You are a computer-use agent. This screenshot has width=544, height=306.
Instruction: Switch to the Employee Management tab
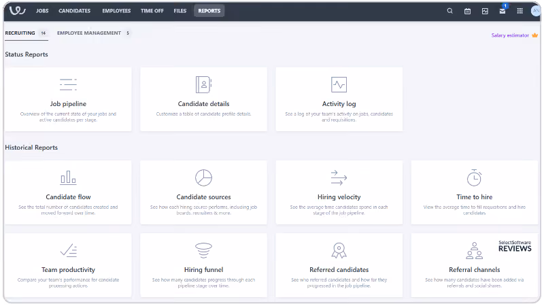tap(89, 33)
